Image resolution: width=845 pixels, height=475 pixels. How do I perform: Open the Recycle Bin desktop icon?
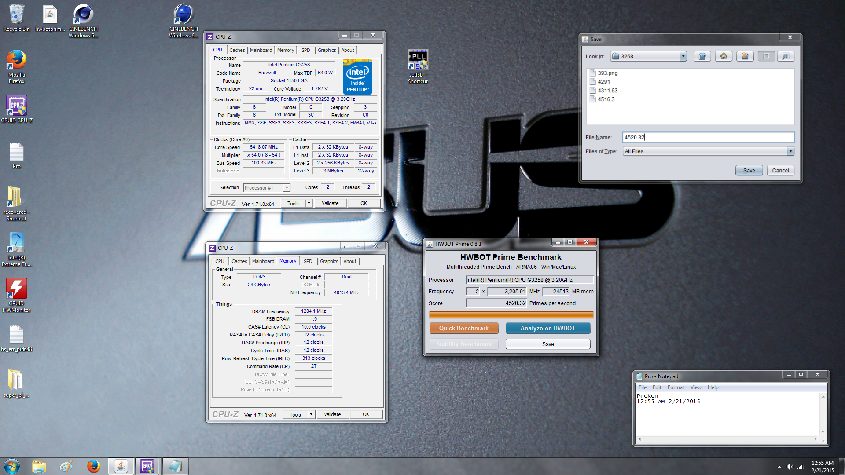coord(16,18)
